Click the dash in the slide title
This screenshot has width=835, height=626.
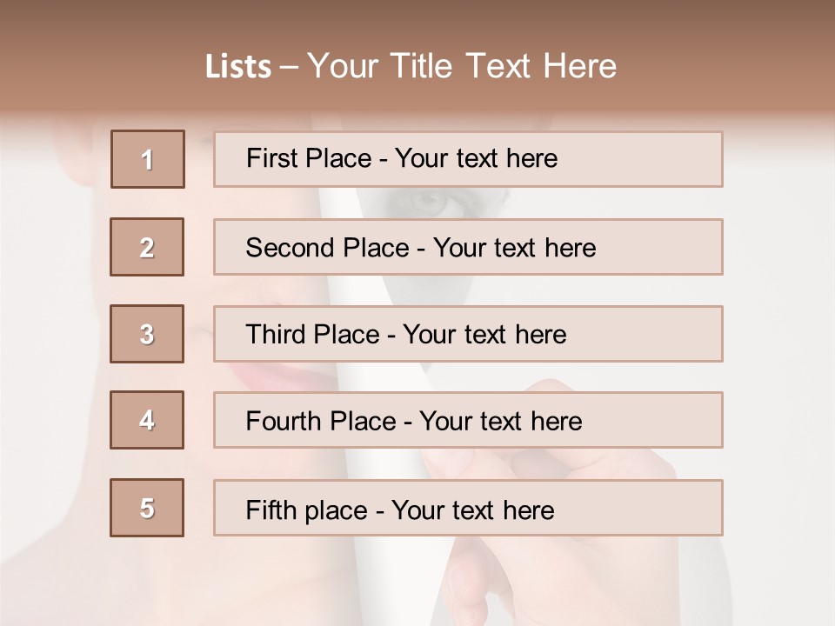(290, 67)
